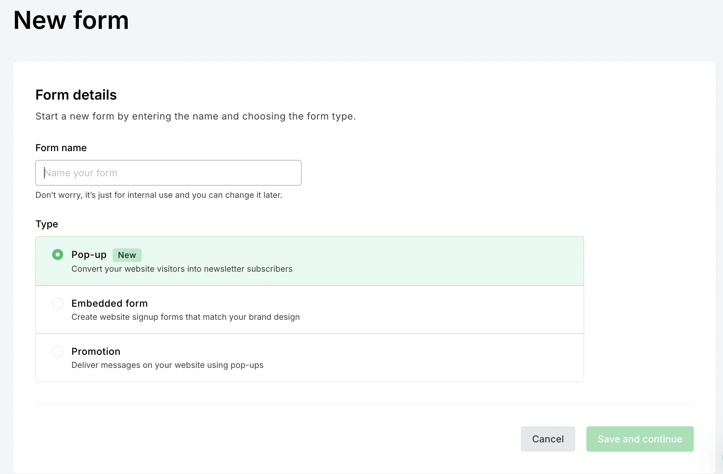Click Save and continue button

(x=640, y=439)
